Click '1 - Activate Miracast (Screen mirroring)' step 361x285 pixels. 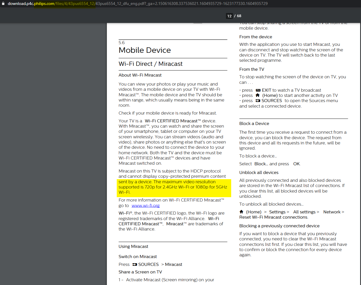166,280
